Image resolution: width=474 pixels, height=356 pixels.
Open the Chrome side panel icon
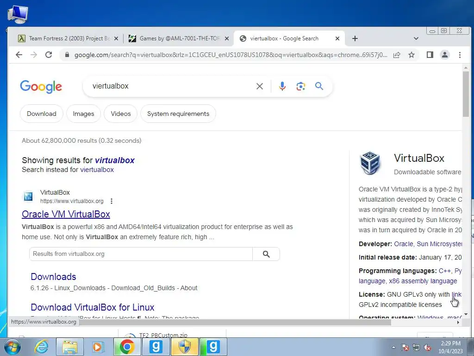click(430, 55)
